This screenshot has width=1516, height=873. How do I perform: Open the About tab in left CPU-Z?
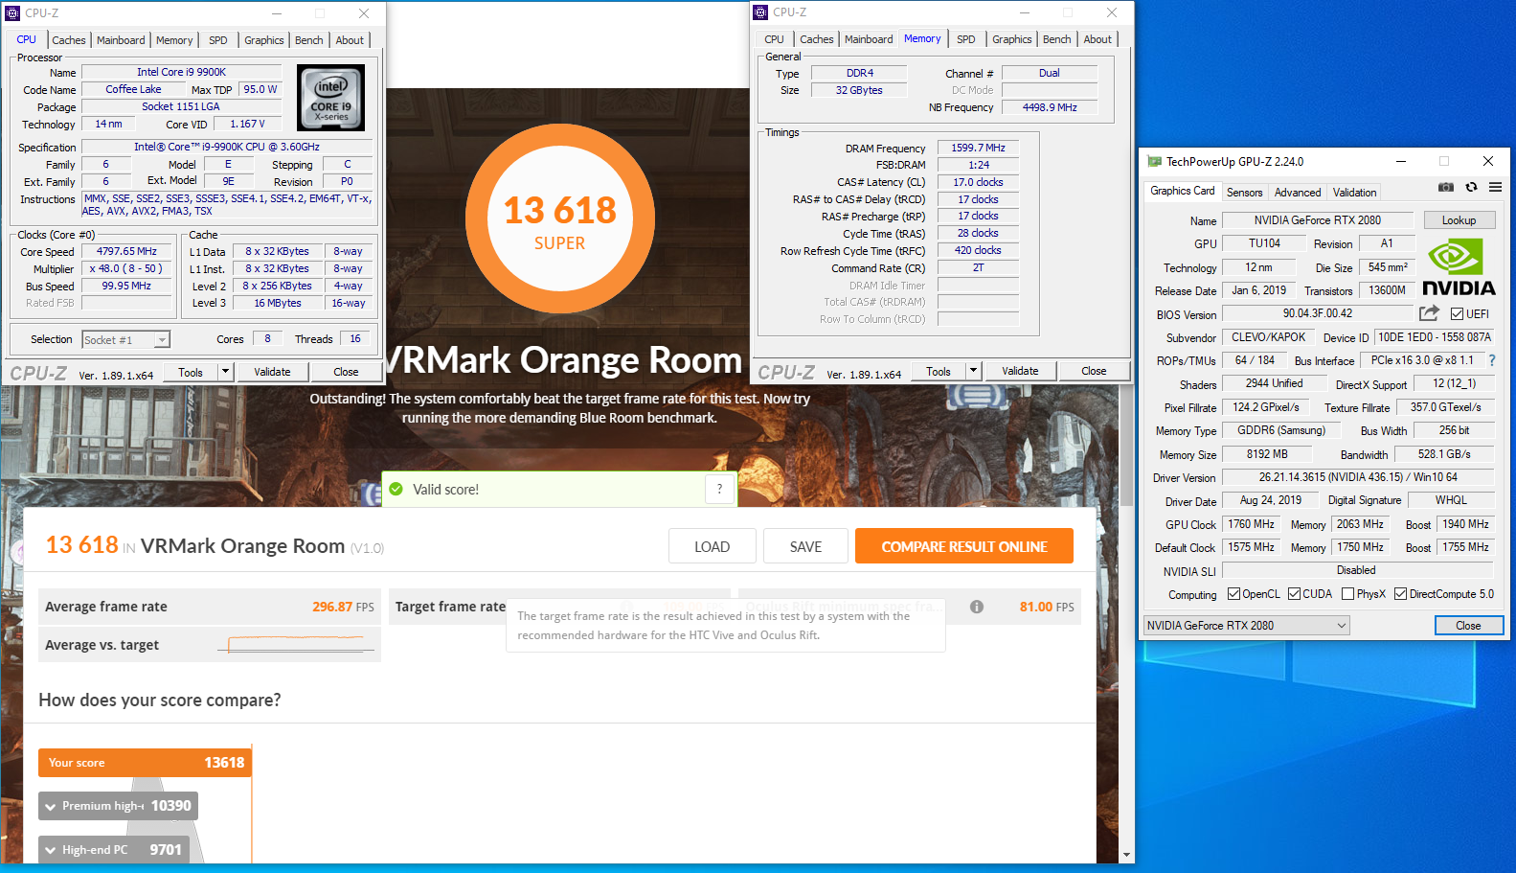350,40
